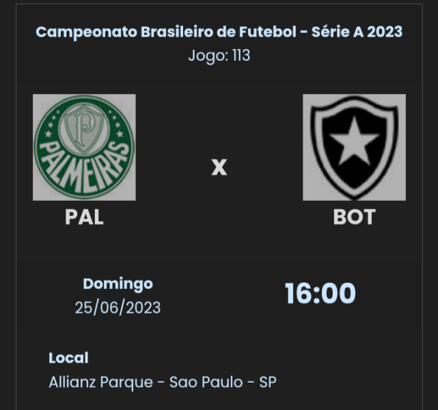The width and height of the screenshot is (438, 410).
Task: Click the Palmeiras club crest
Action: coord(84,148)
